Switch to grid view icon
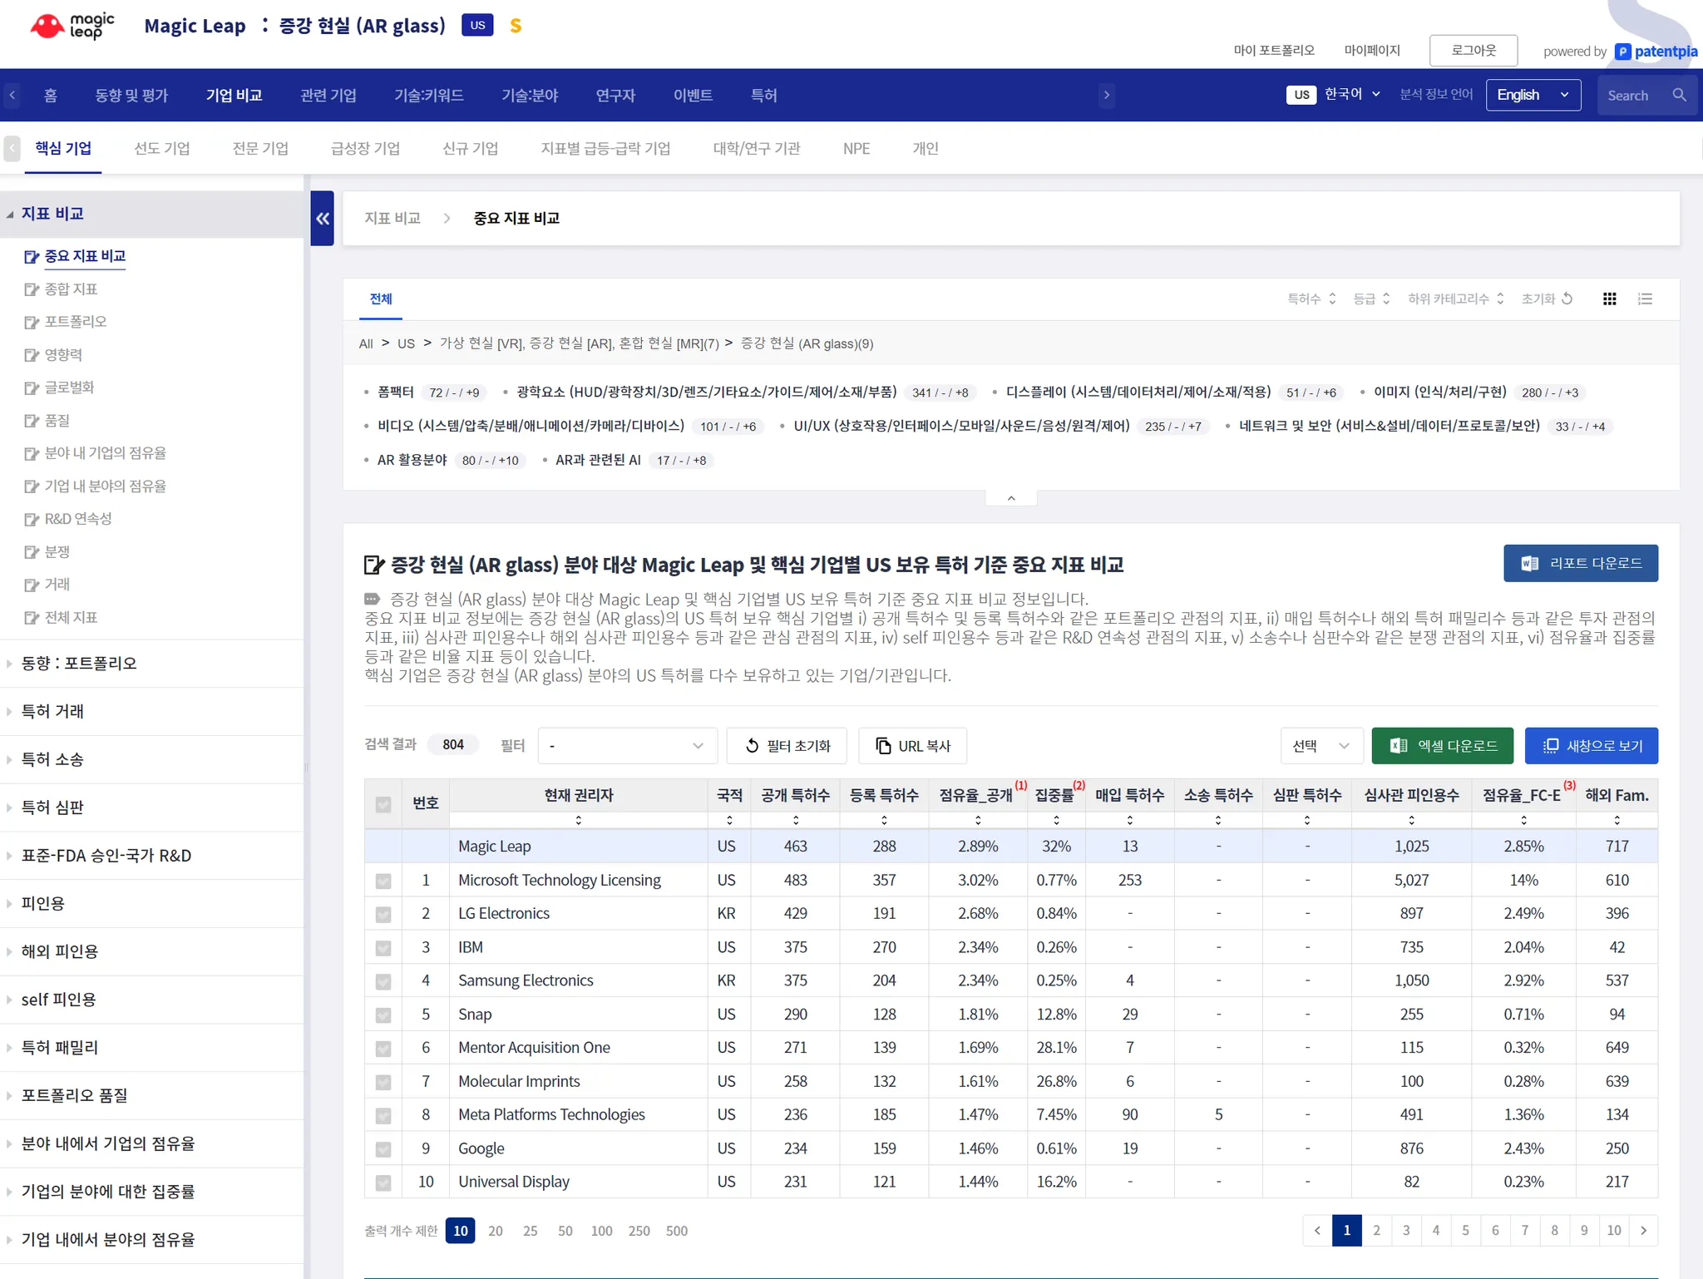 pyautogui.click(x=1610, y=299)
